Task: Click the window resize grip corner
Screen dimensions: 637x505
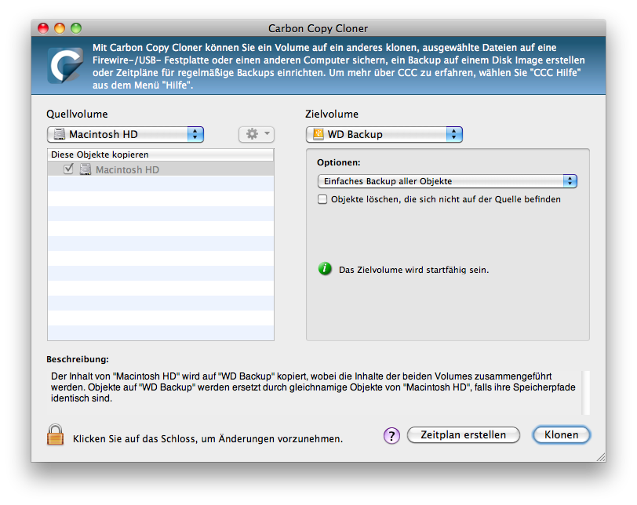Action: (601, 457)
